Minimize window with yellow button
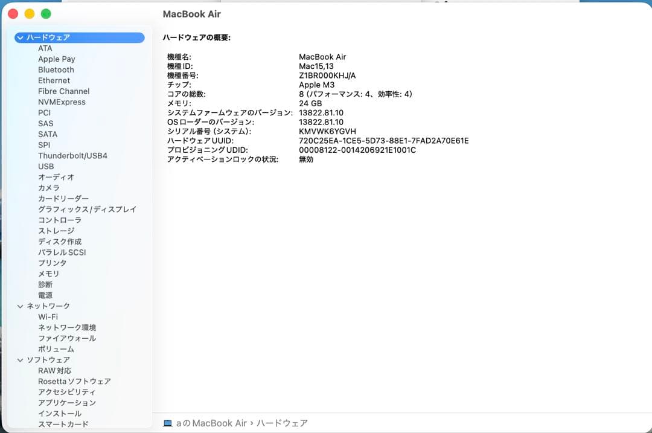Screen dimensions: 652x433 [x=30, y=14]
